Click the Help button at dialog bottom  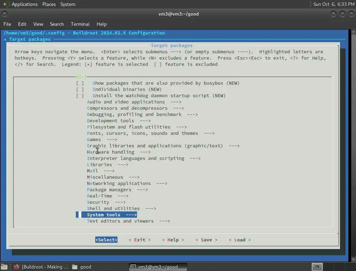[173, 240]
